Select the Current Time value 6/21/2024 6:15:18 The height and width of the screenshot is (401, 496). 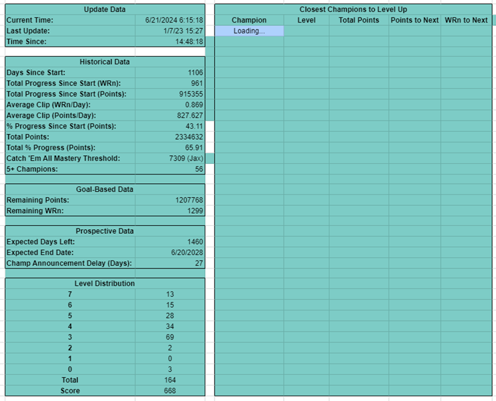tap(170, 20)
